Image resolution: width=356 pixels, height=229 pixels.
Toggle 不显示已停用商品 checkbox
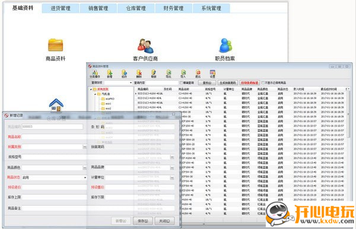click(263, 83)
